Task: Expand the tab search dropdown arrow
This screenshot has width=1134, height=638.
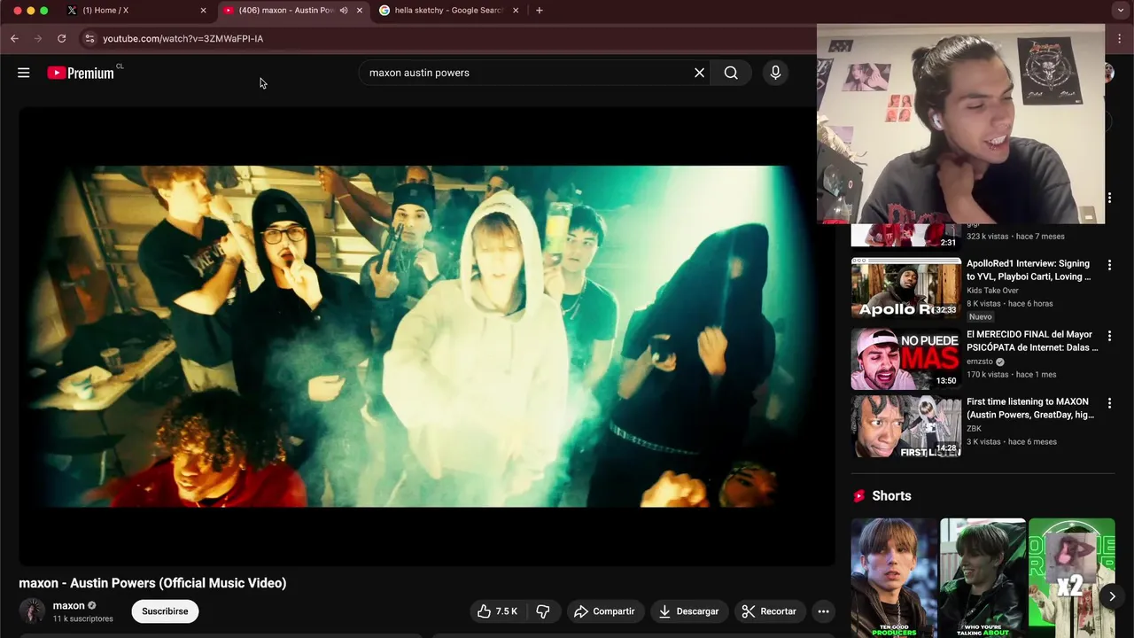Action: click(1120, 11)
